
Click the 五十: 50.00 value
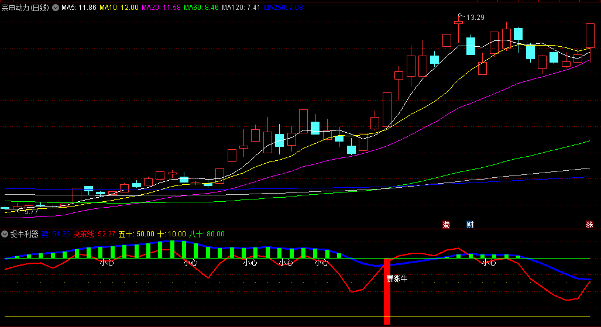point(136,234)
